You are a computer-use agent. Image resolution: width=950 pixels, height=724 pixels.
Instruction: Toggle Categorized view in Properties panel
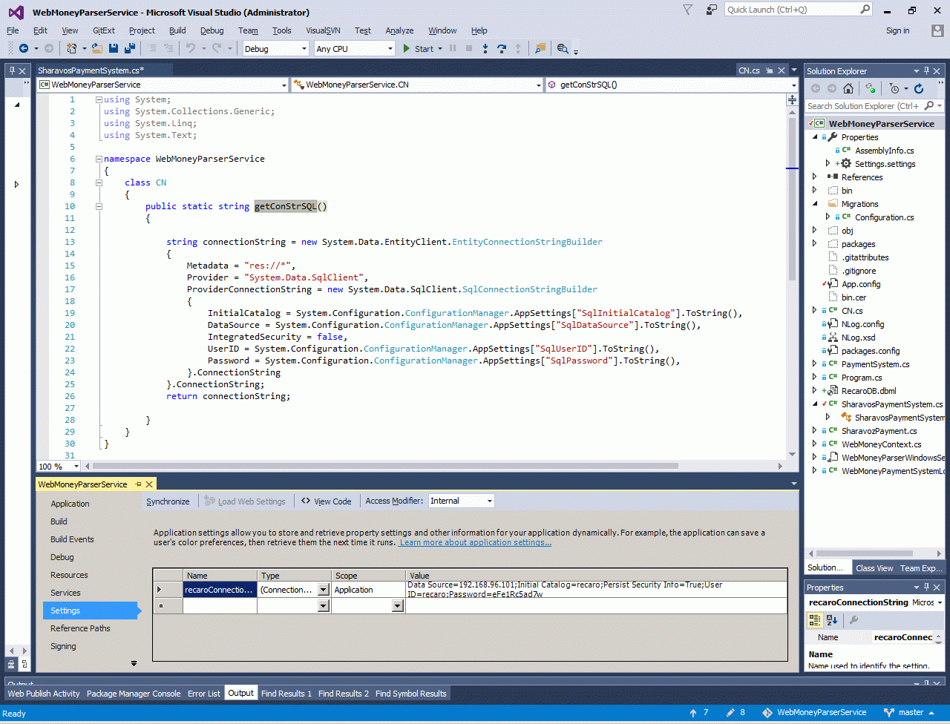pos(815,620)
